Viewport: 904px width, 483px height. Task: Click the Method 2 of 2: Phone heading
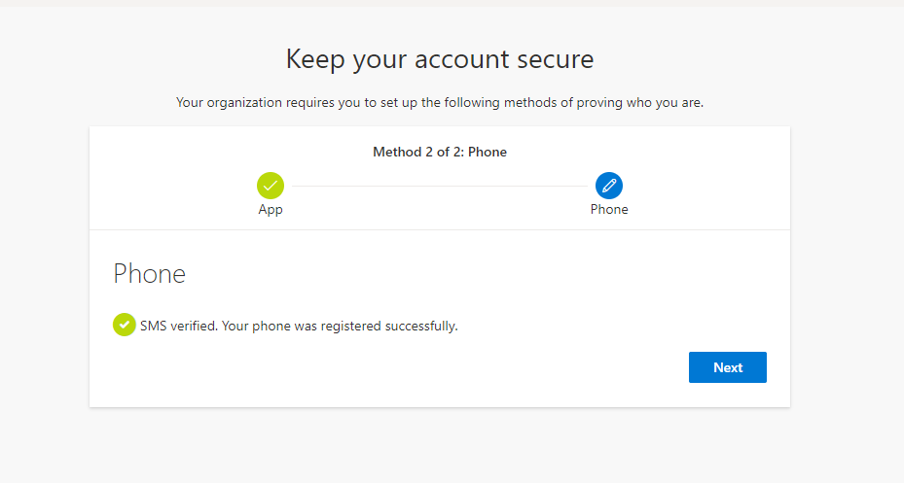tap(440, 152)
